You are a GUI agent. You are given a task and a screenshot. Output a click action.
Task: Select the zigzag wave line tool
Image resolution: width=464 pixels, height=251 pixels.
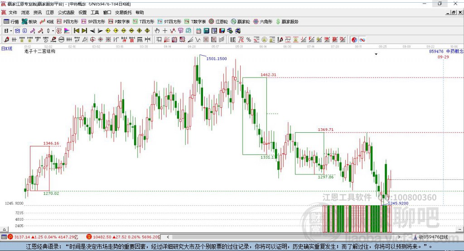[198, 40]
